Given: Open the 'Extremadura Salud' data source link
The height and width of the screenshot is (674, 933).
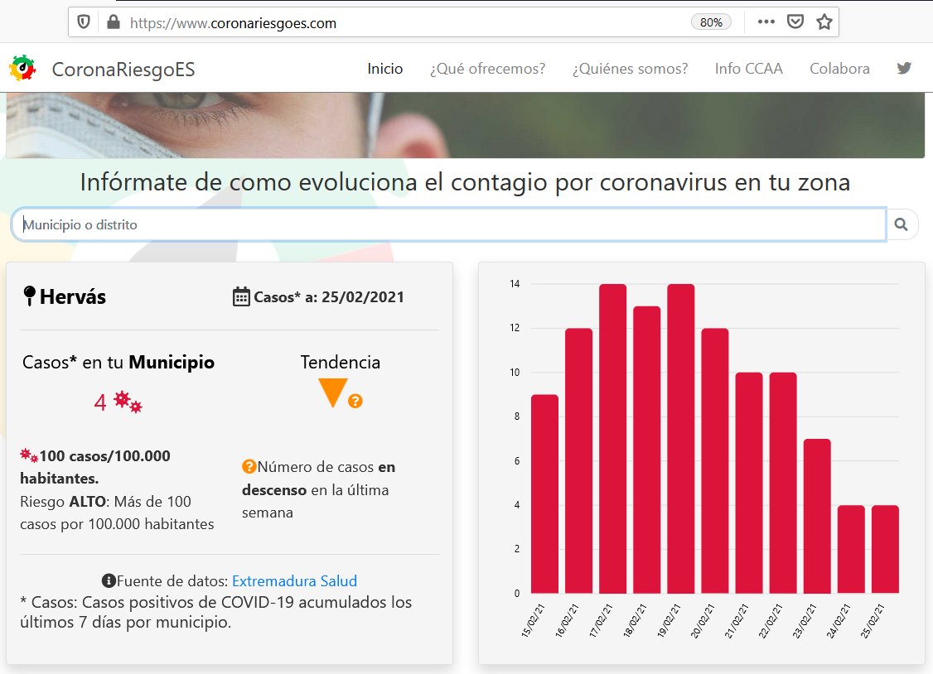Looking at the screenshot, I should coord(294,580).
